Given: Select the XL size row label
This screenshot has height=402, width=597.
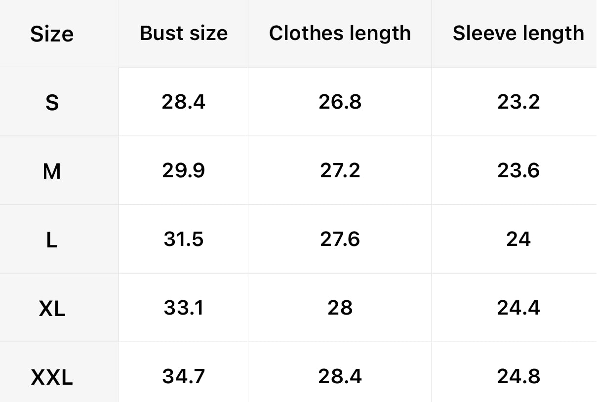Looking at the screenshot, I should (52, 309).
